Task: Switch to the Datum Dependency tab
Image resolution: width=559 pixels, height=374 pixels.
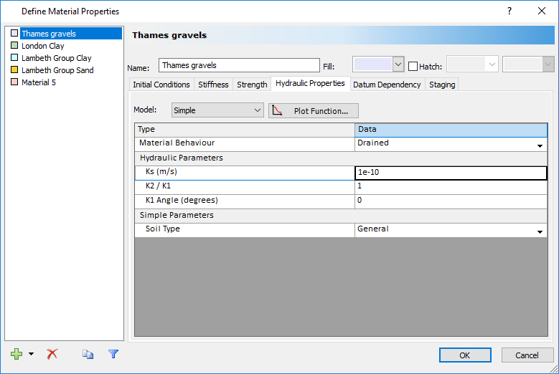Action: coord(387,85)
